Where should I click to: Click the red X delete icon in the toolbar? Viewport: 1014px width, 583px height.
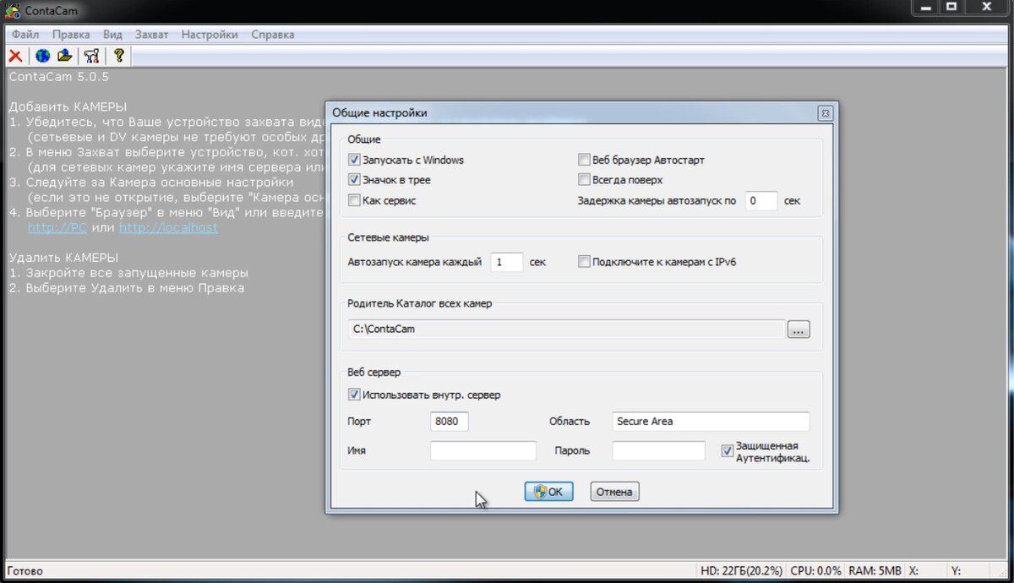pos(15,56)
